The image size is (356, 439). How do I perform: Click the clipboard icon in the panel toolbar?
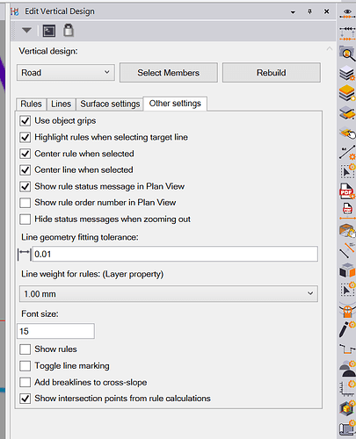[69, 30]
